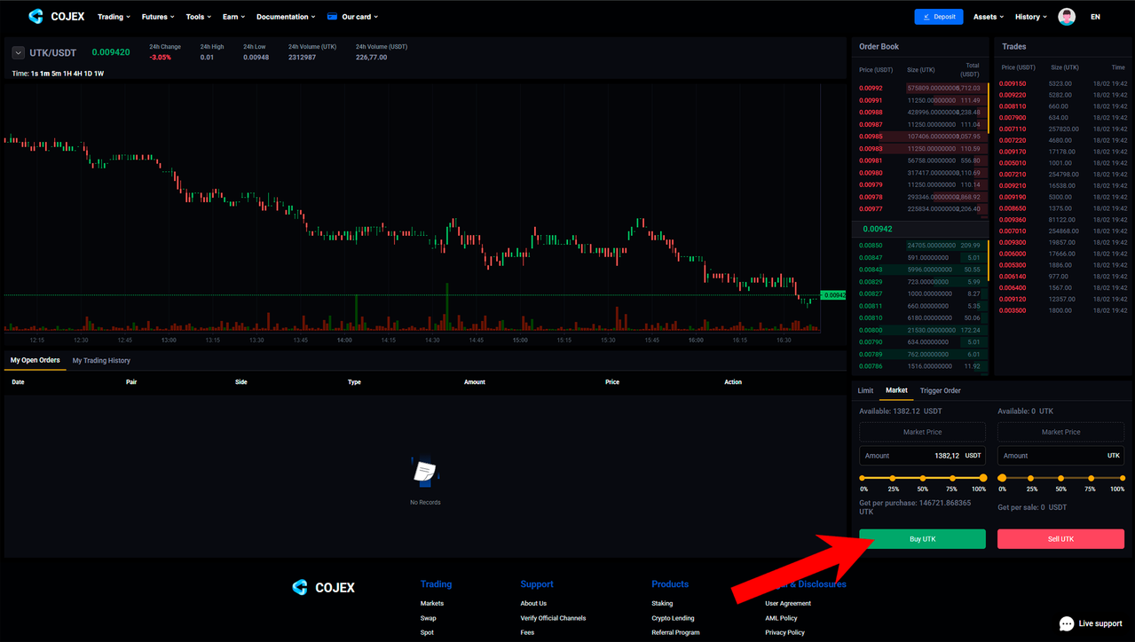Screen dimensions: 1135x642
Task: Click the 0.00942 mid price in Order Book
Action: pos(878,229)
